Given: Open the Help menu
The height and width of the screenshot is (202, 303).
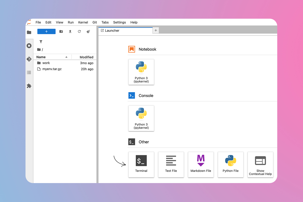Looking at the screenshot, I should [x=134, y=22].
